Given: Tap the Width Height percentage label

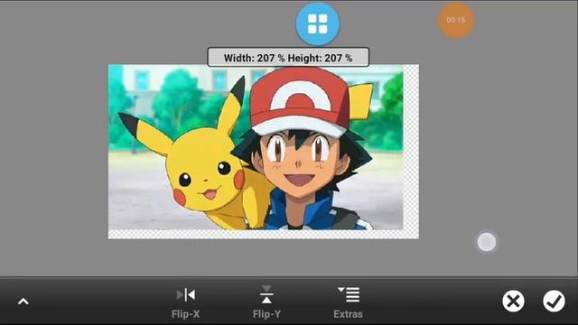Looking at the screenshot, I should tap(288, 58).
